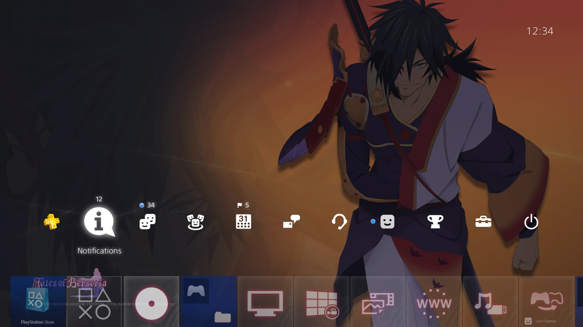Open the Trophies icon
583x327 pixels.
[x=435, y=222]
